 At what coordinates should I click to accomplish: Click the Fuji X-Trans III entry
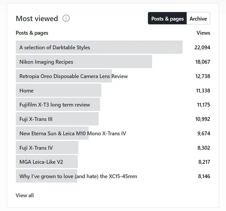[x=36, y=119]
